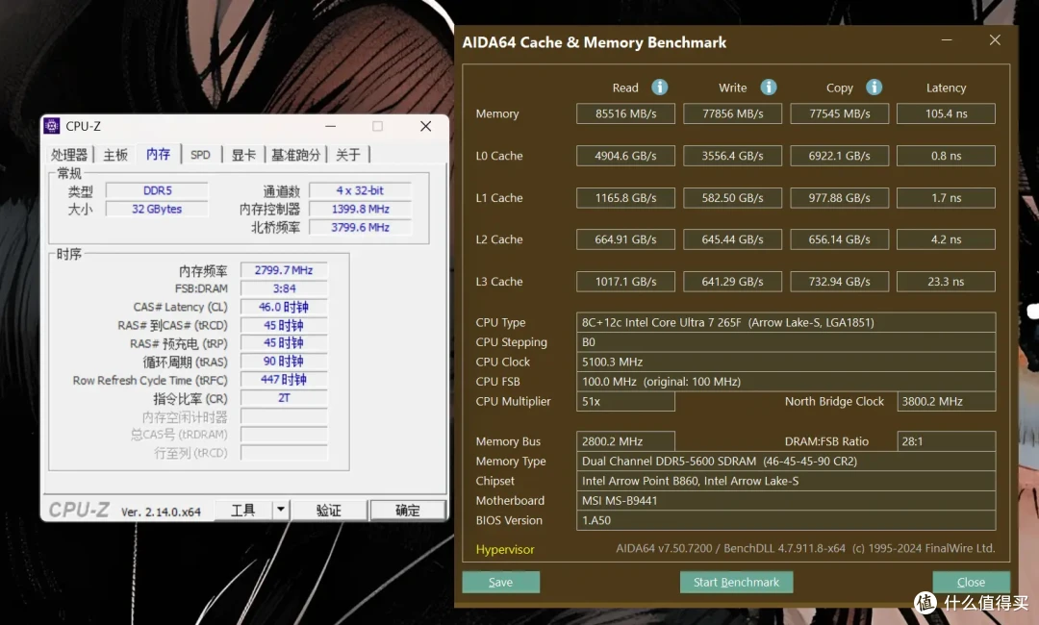Minimize the CPU-Z window
1039x625 pixels.
coord(331,126)
